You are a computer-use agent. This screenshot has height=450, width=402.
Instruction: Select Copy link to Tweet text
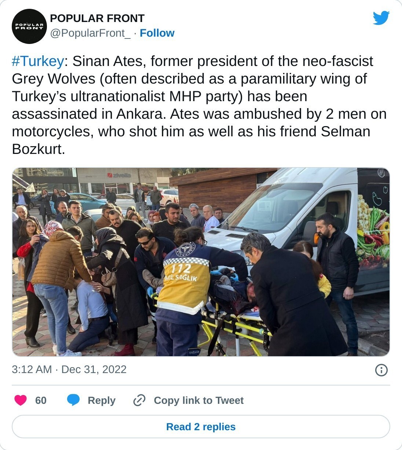[x=199, y=400]
